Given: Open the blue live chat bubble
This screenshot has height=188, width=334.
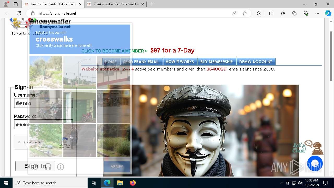Looking at the screenshot, I should tap(315, 163).
